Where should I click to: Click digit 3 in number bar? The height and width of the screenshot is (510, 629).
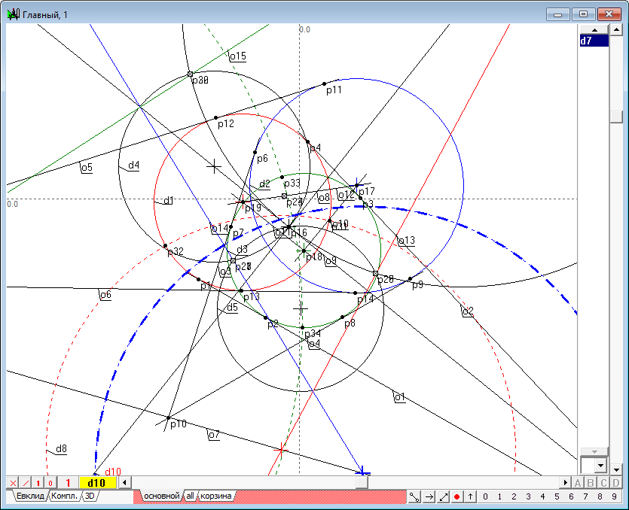pyautogui.click(x=528, y=496)
